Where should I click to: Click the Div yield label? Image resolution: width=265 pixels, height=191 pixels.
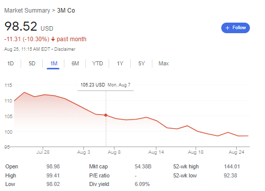[99, 184]
